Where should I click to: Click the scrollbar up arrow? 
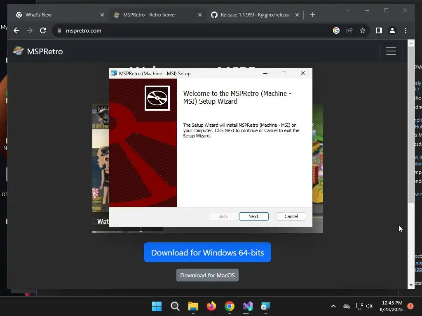click(x=411, y=43)
